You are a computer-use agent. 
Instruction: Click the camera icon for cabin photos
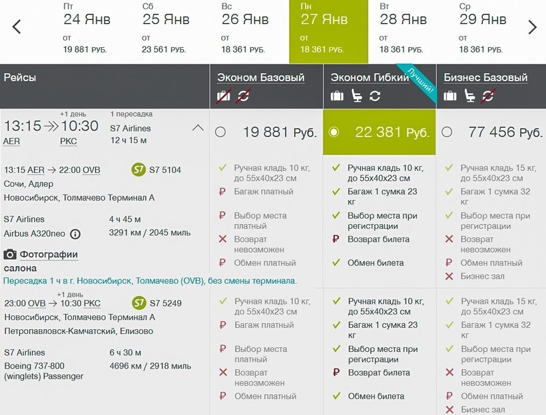pos(10,255)
